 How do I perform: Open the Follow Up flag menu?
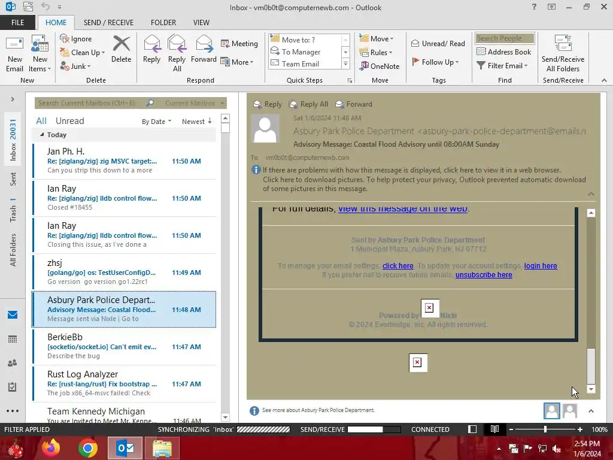(x=435, y=62)
